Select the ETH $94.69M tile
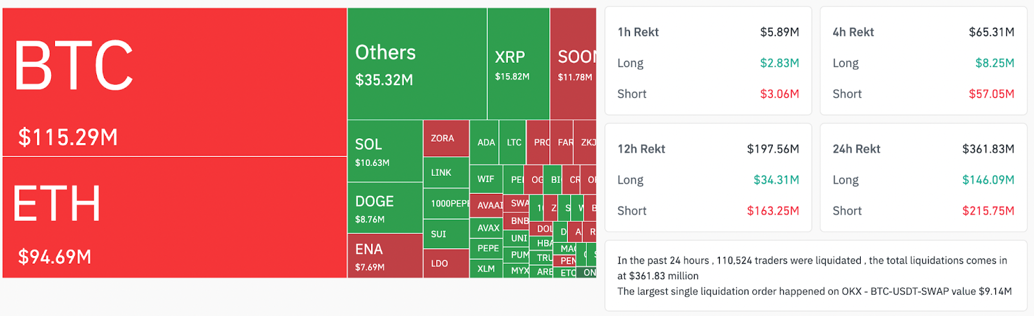This screenshot has width=1034, height=316. click(174, 217)
